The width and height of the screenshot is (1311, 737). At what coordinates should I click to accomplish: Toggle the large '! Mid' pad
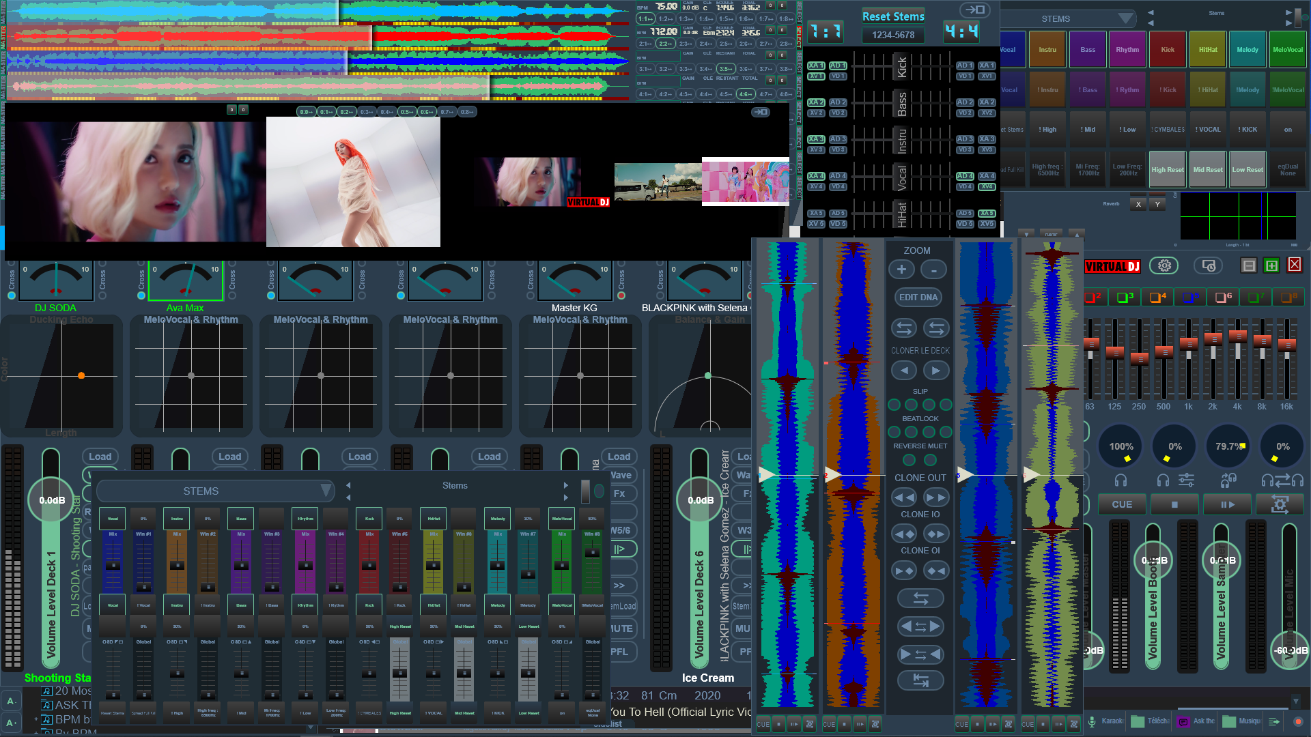(x=1088, y=130)
